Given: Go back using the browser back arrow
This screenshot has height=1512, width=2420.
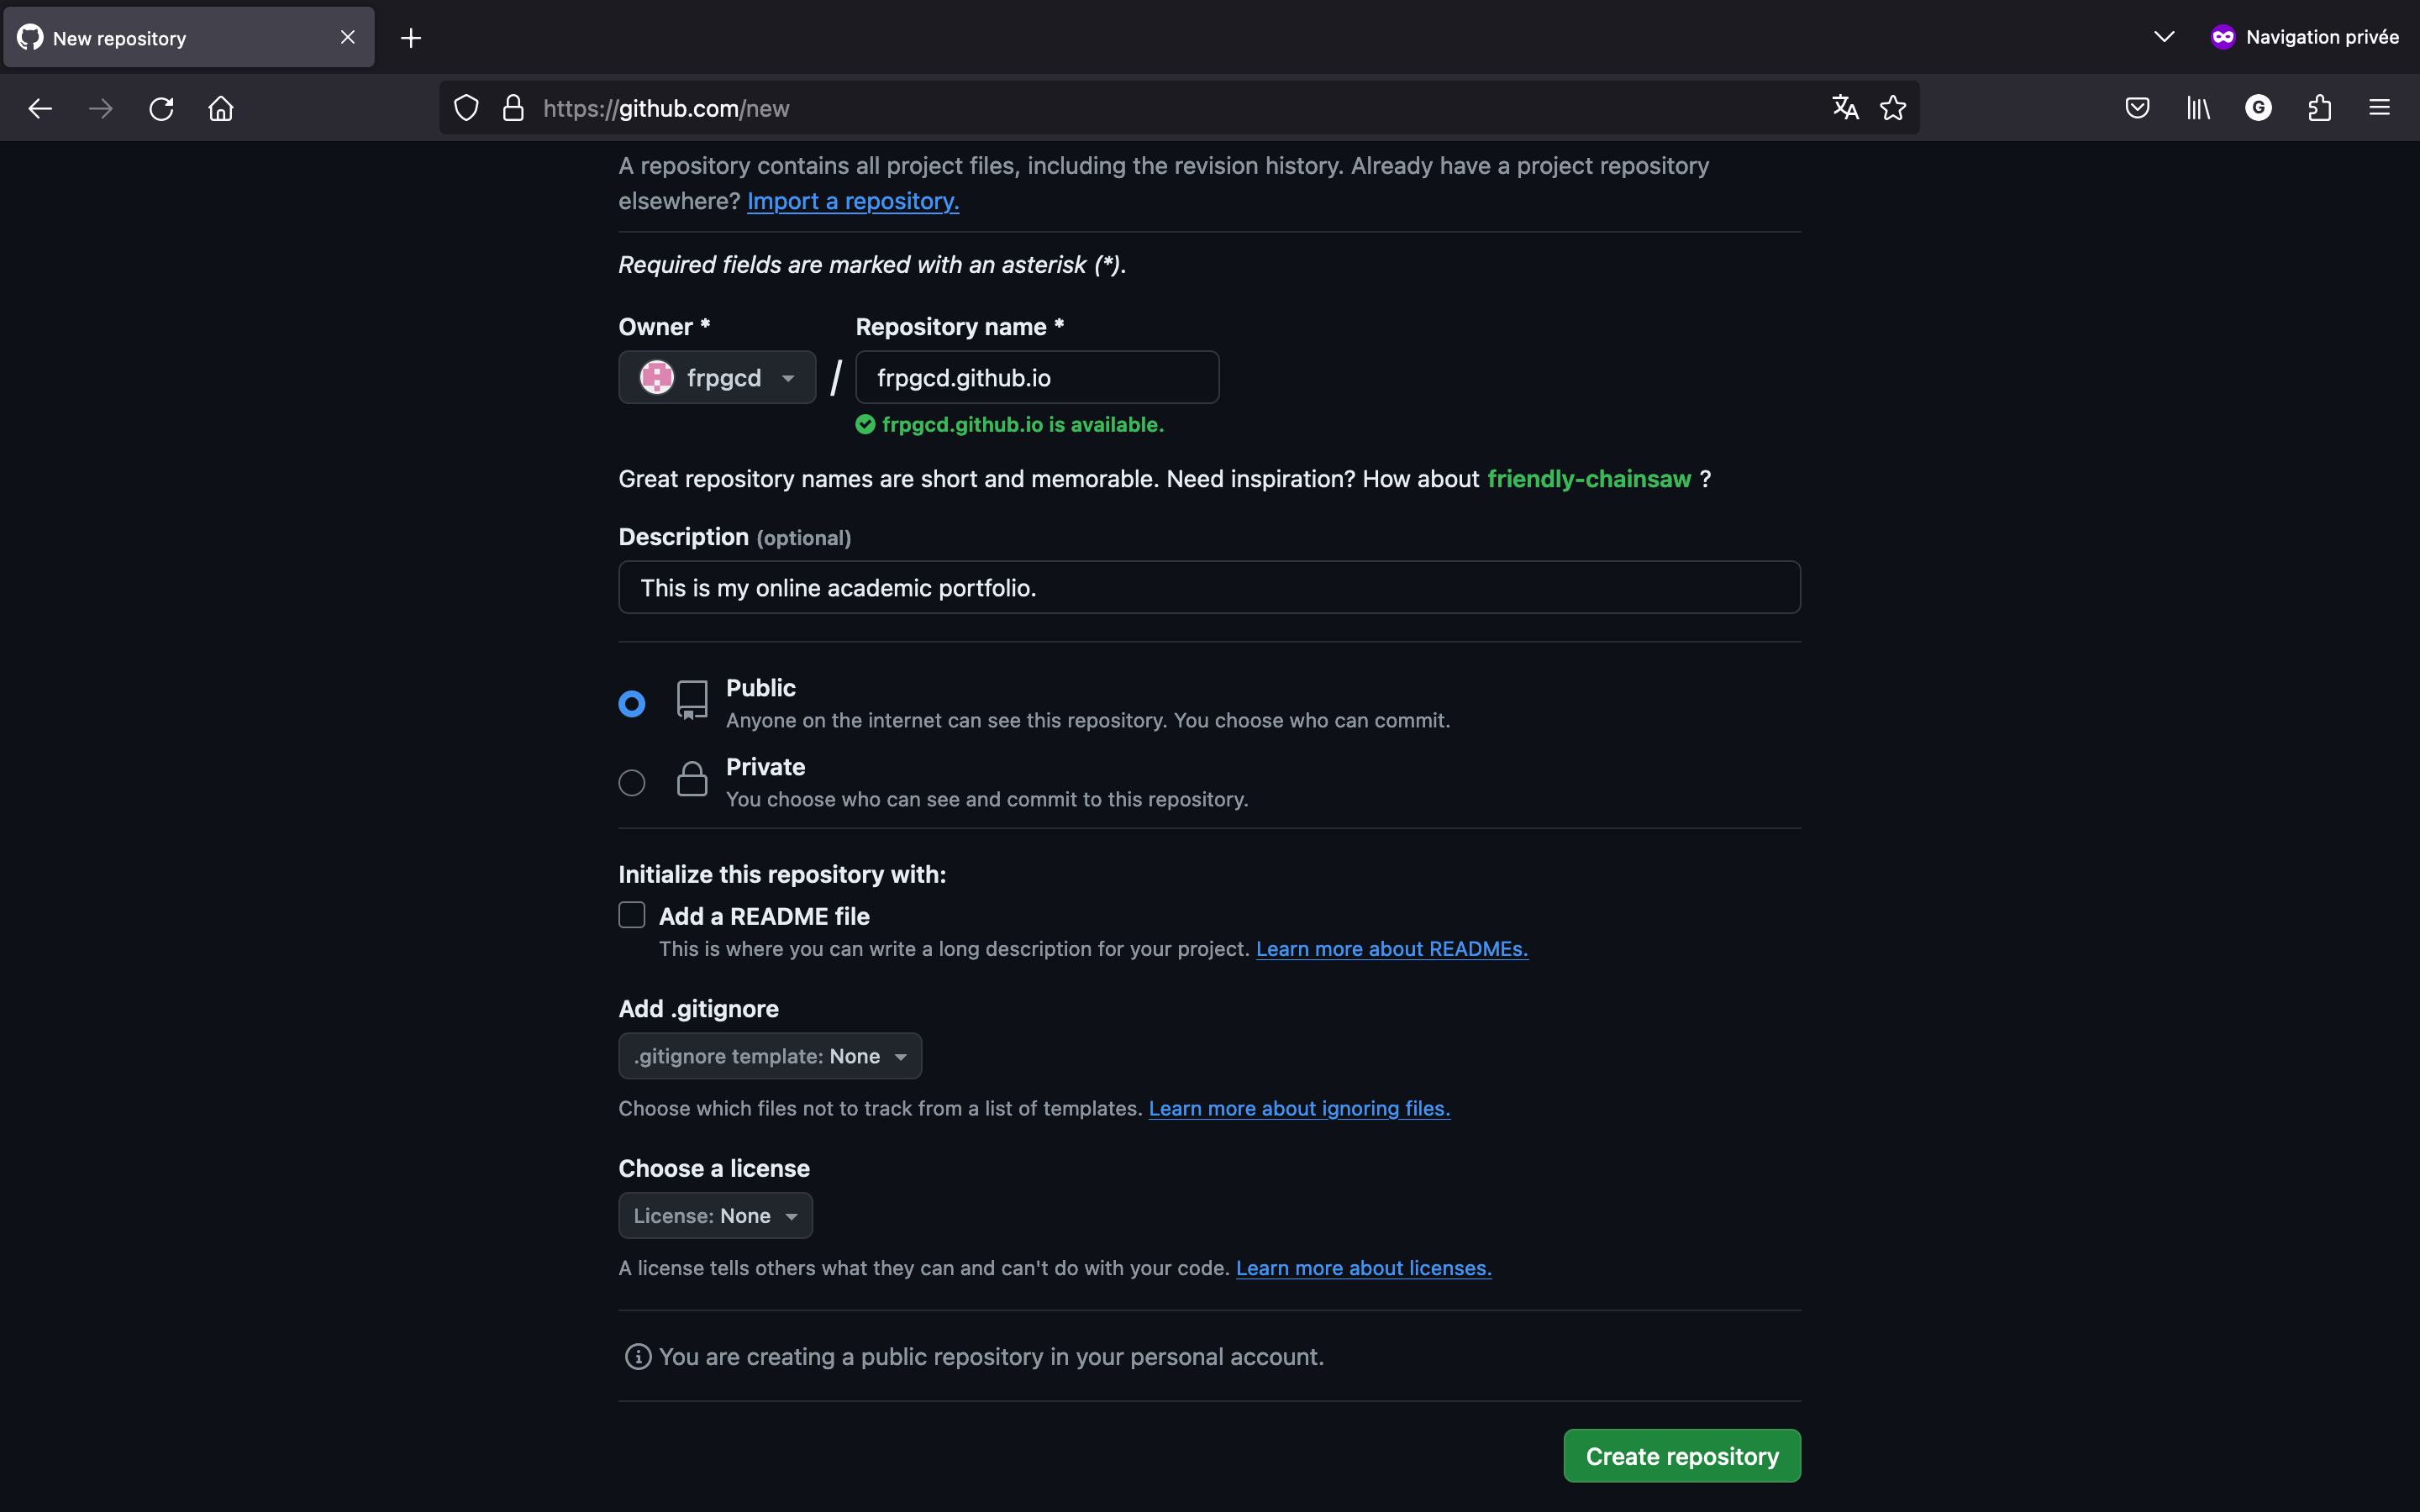Looking at the screenshot, I should click(40, 108).
